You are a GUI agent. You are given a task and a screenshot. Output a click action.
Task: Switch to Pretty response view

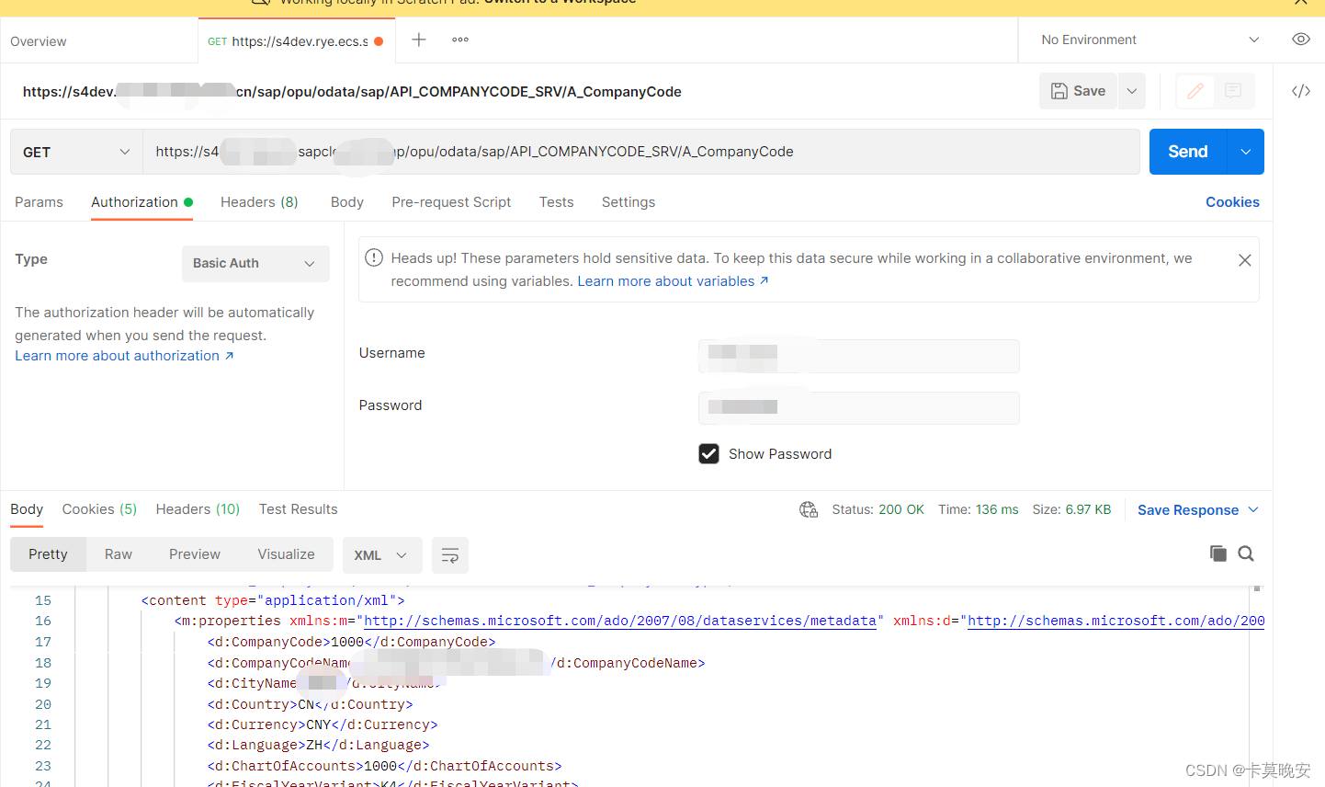pyautogui.click(x=48, y=554)
